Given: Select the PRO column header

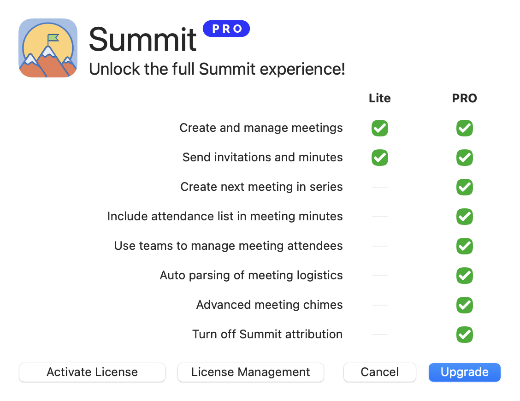Looking at the screenshot, I should tap(464, 98).
